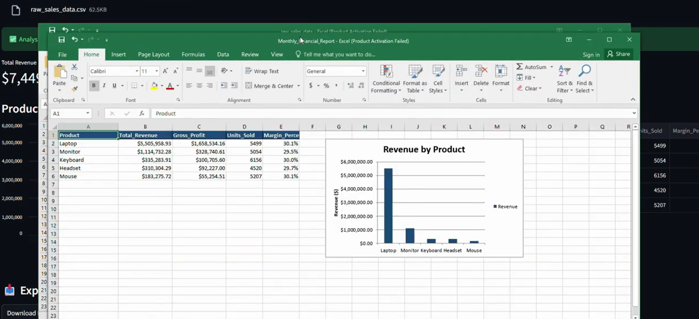Image resolution: width=699 pixels, height=319 pixels.
Task: Apply comma style
Action: tap(336, 86)
